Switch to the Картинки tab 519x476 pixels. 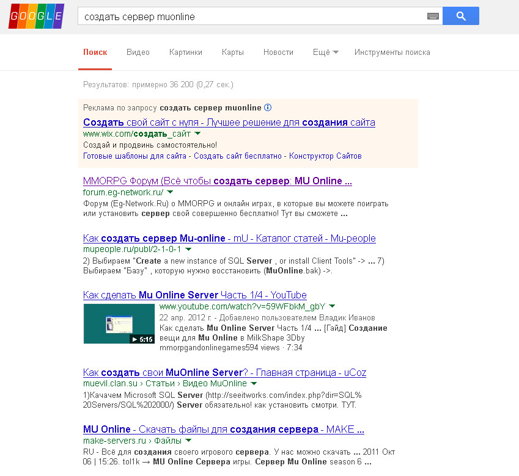click(x=186, y=52)
